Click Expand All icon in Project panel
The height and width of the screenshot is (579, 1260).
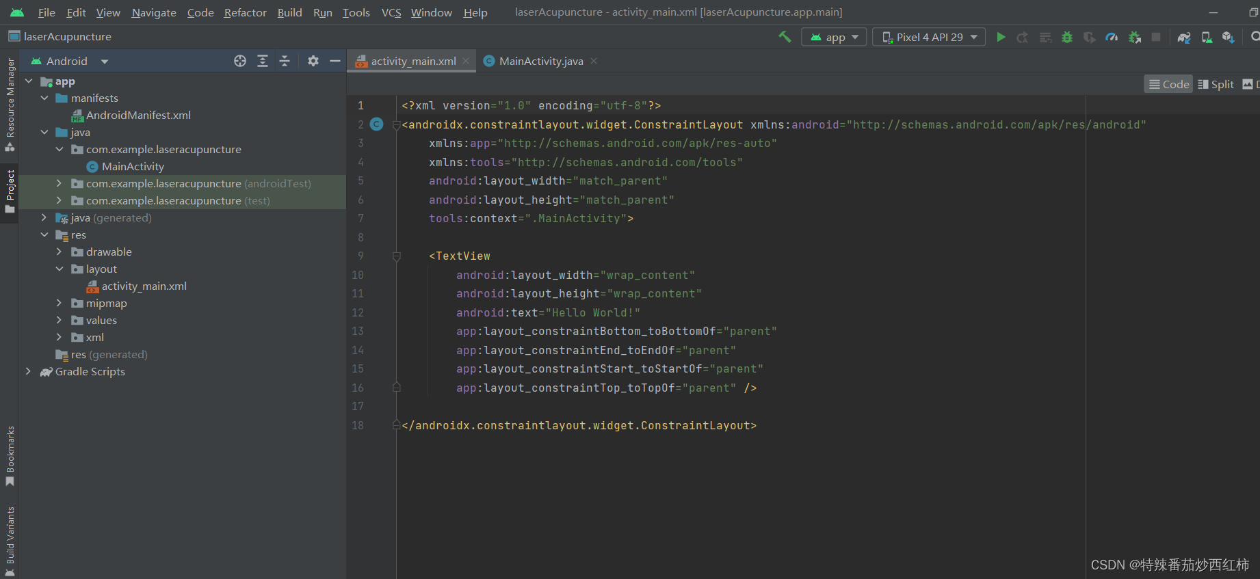263,61
